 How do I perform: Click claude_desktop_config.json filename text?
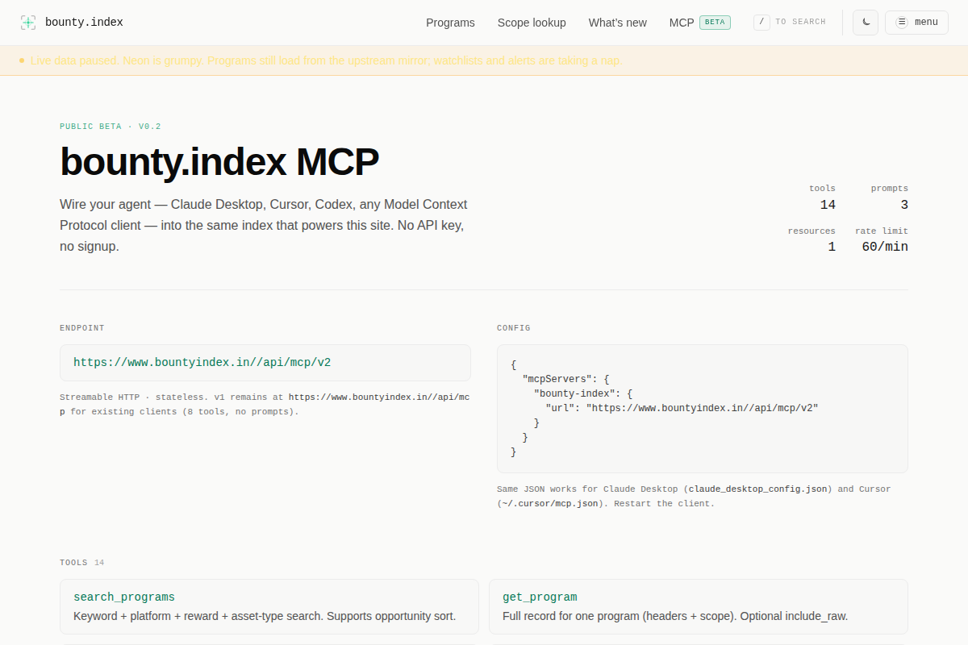(758, 489)
